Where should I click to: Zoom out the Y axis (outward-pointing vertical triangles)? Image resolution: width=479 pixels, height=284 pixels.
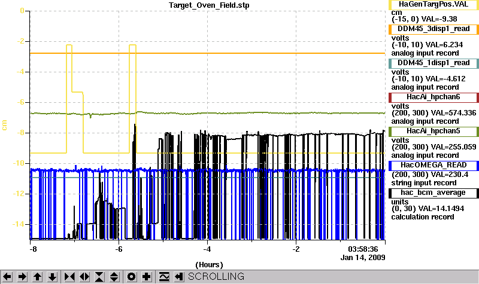pos(114,277)
